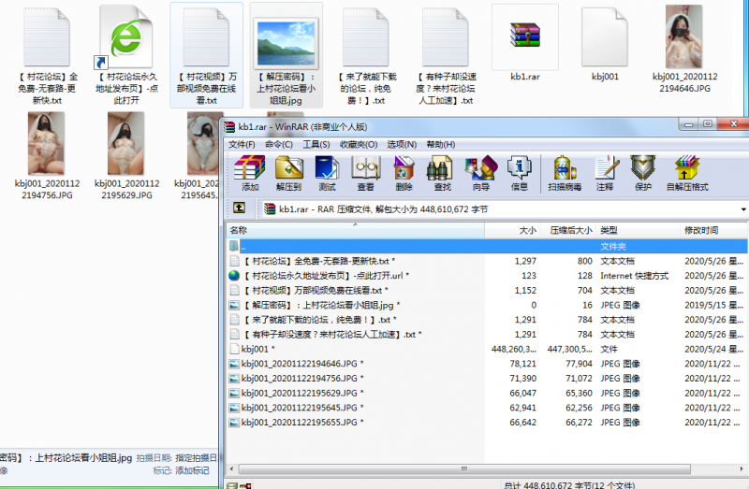Image resolution: width=749 pixels, height=489 pixels.
Task: Show archive 信息 (Info)
Action: click(519, 174)
